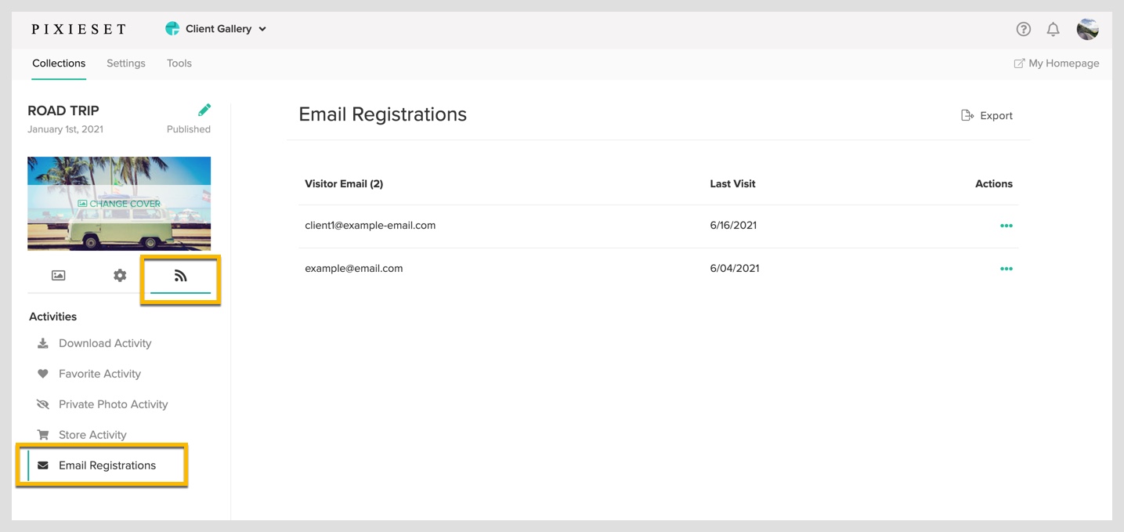The image size is (1124, 532).
Task: Open the photos tab image icon
Action: click(58, 276)
